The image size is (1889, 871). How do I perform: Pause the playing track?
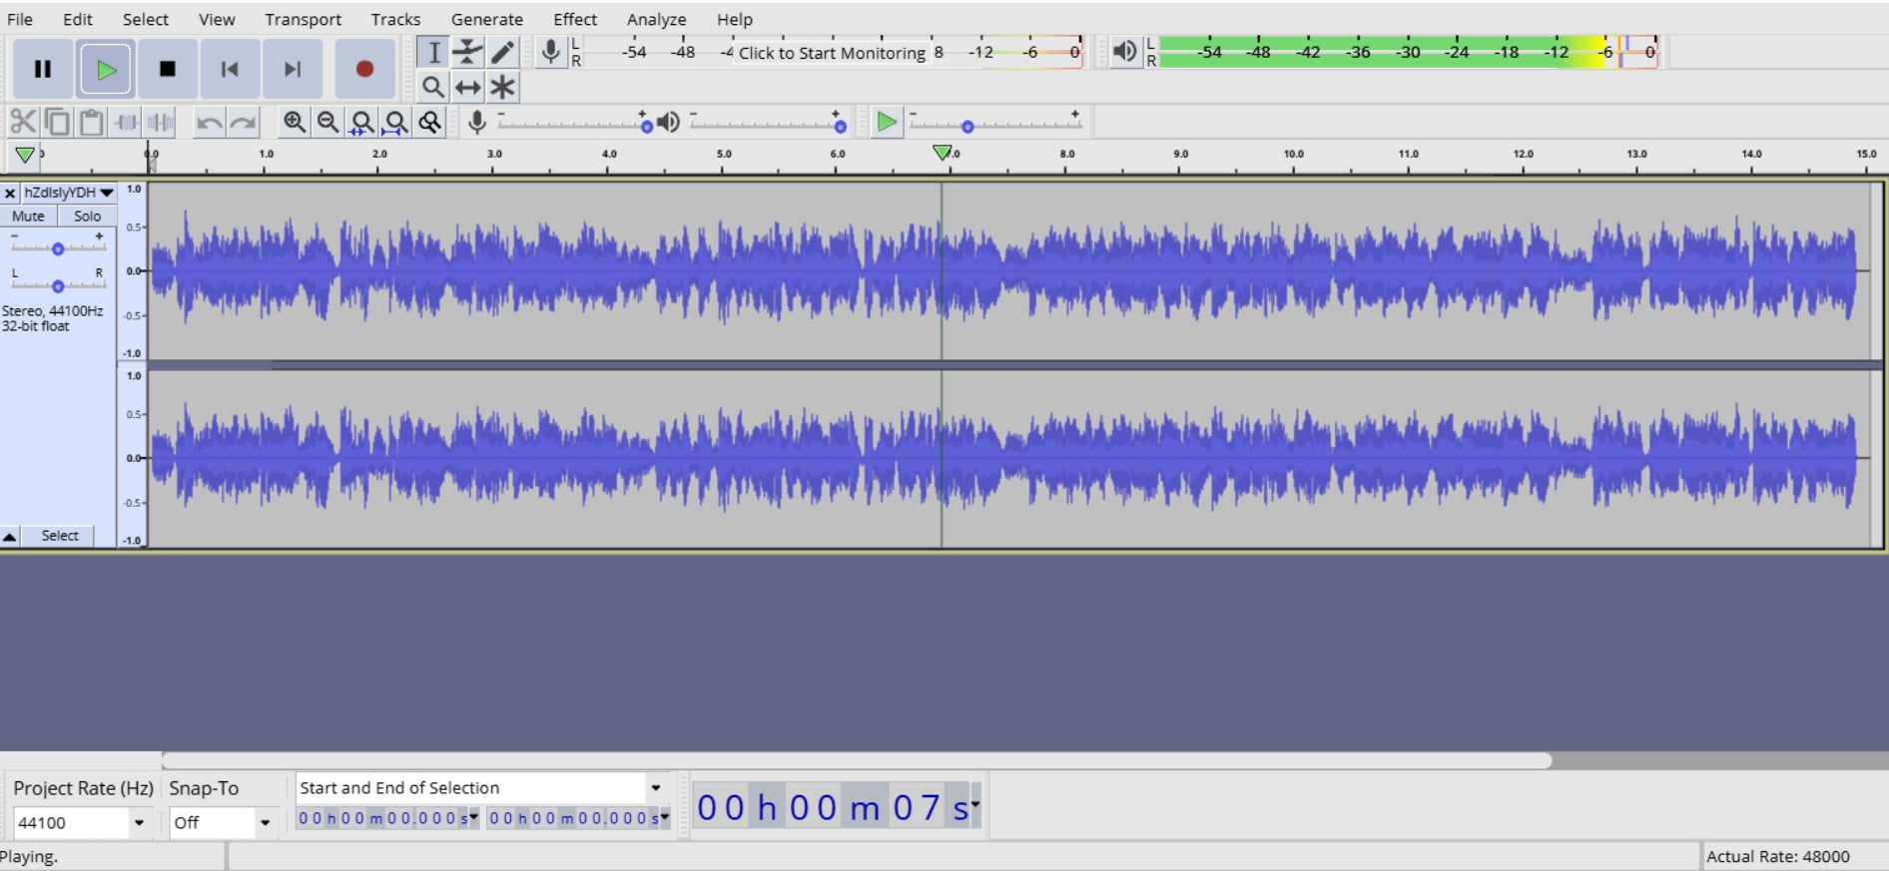click(x=42, y=69)
